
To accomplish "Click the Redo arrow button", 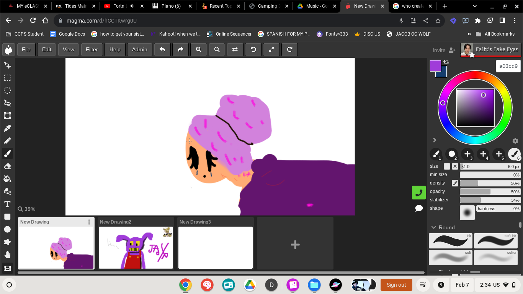I will click(x=181, y=49).
